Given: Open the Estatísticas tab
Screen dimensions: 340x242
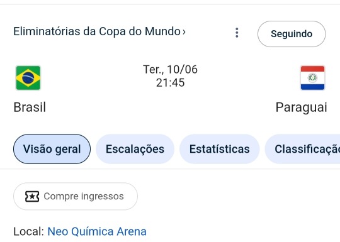Looking at the screenshot, I should point(220,149).
